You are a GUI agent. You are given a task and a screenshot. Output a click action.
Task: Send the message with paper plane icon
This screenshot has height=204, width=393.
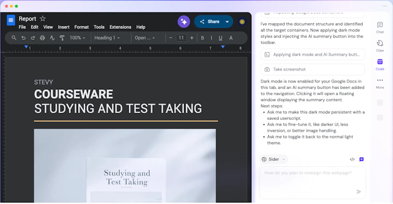[359, 192]
